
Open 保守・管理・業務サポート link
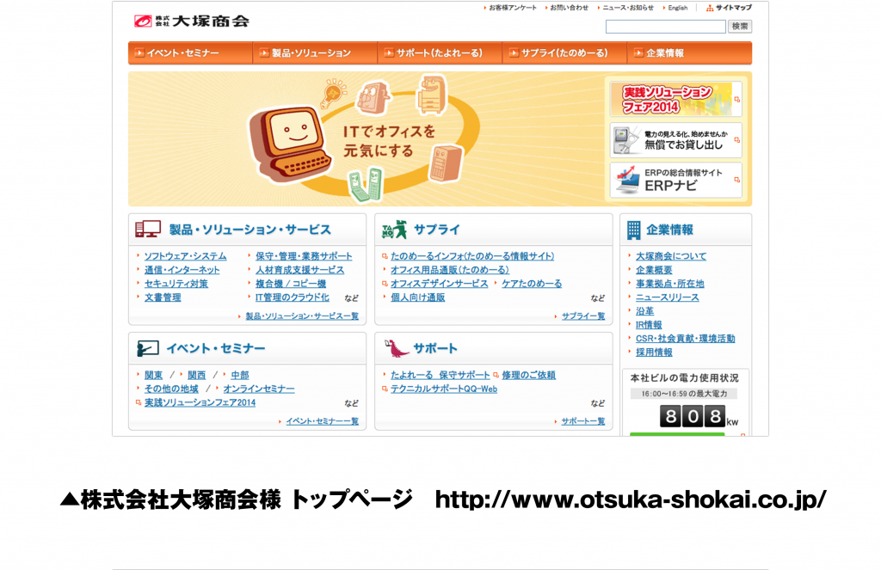pos(304,256)
